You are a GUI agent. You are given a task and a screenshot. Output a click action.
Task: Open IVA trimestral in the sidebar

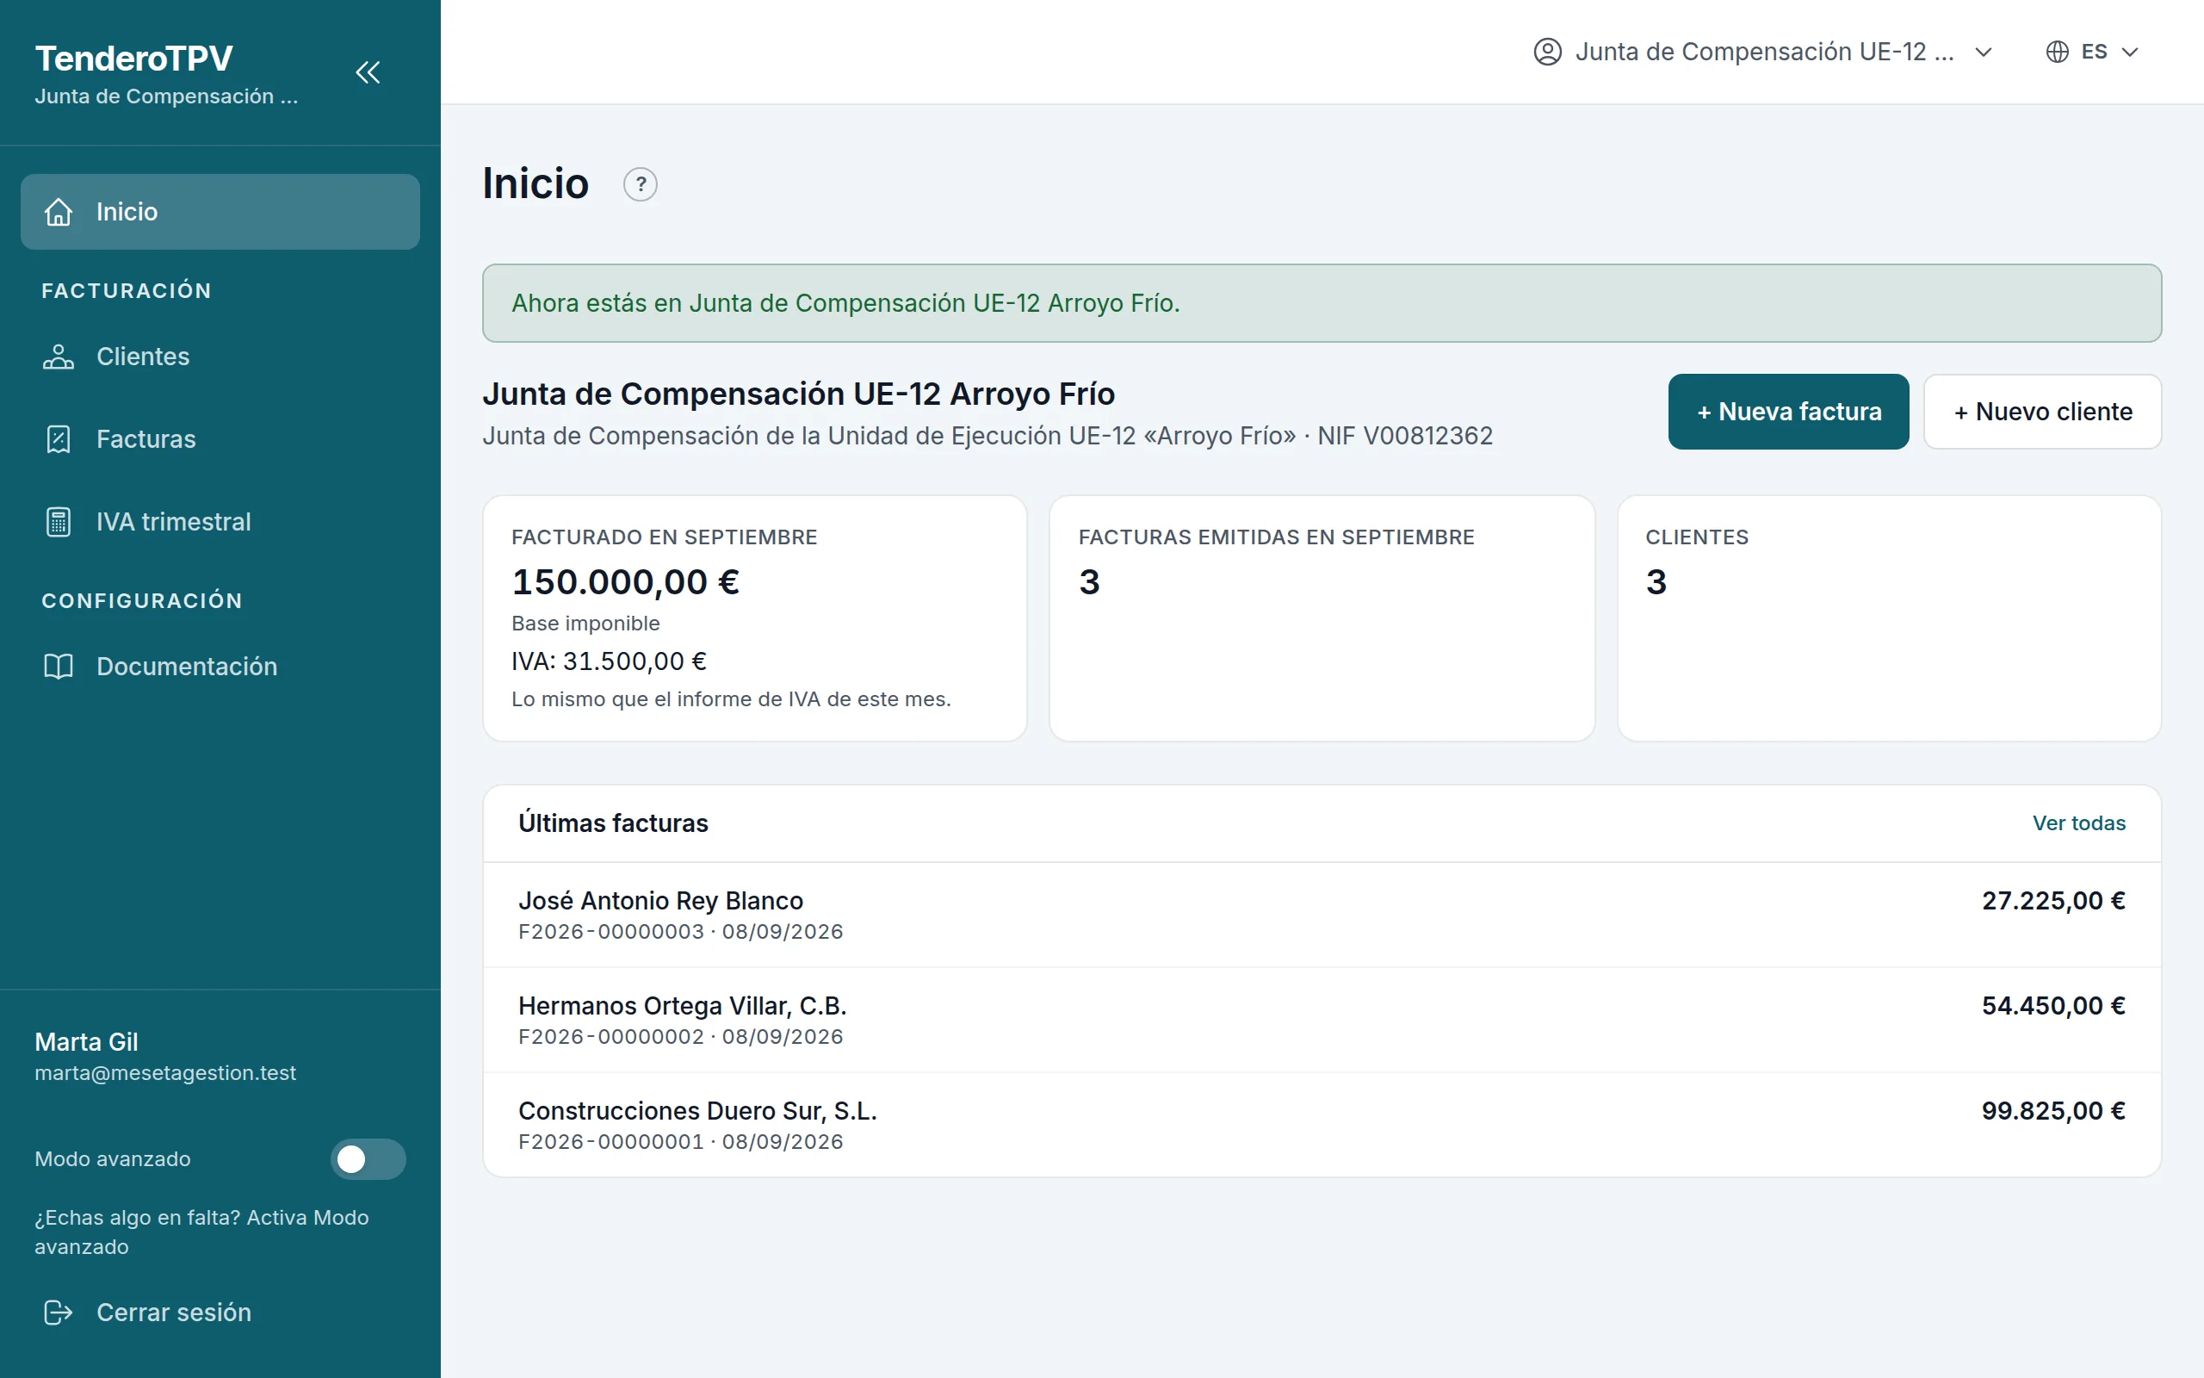coord(220,522)
